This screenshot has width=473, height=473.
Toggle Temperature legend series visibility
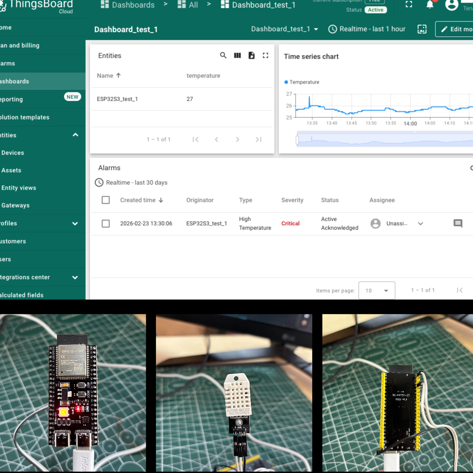[302, 82]
